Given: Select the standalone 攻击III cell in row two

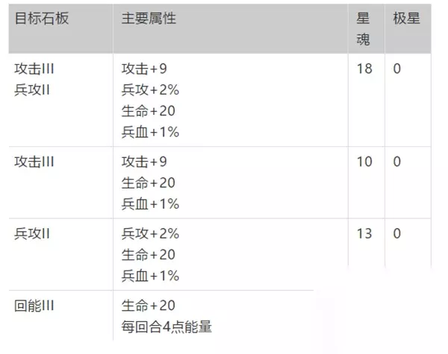Looking at the screenshot, I should [34, 162].
